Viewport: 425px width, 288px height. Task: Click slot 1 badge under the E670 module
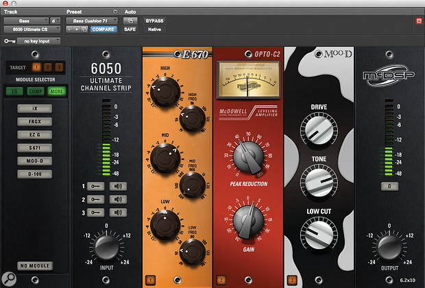pyautogui.click(x=151, y=280)
